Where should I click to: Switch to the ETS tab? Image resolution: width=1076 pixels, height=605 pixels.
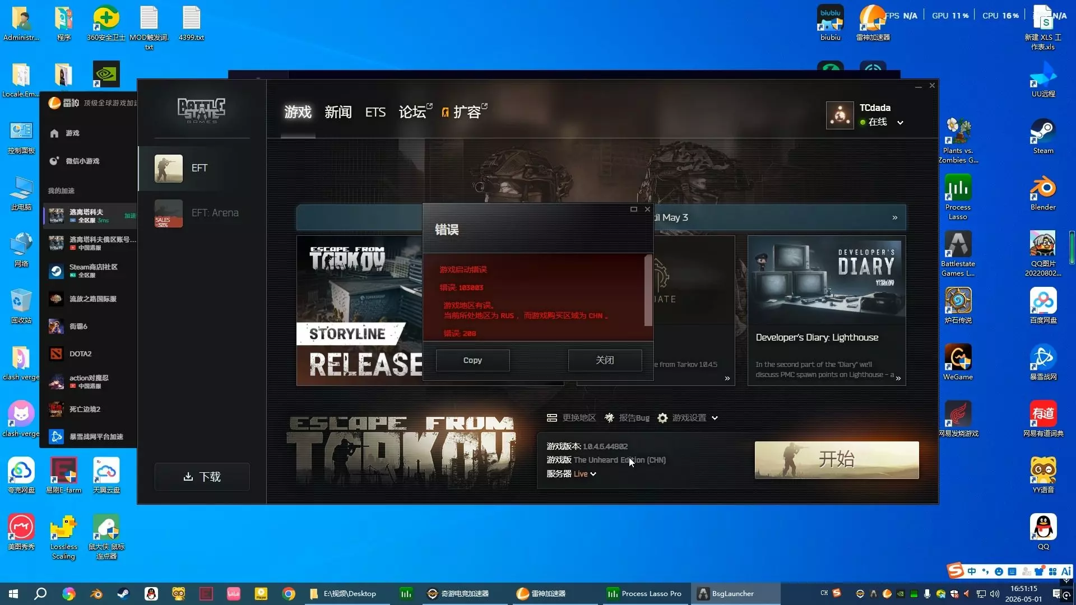point(375,112)
